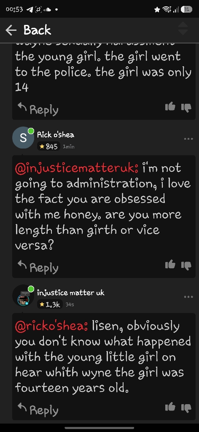Open Rick o'shea's avatar with letter S
This screenshot has height=432, width=199.
pos(23,138)
